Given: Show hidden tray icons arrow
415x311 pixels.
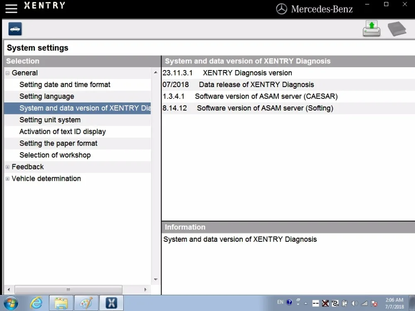Looking at the screenshot, I should 306,304.
